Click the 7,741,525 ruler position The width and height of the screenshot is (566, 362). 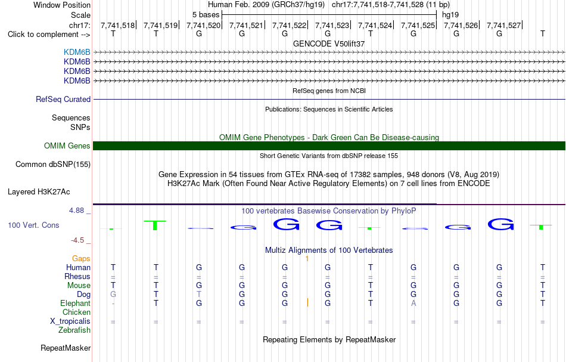[x=418, y=25]
